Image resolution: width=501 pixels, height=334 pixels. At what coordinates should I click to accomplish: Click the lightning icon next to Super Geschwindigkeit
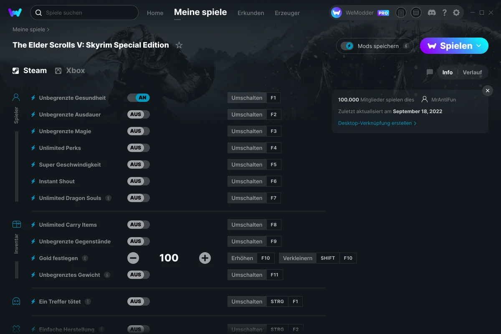pos(33,164)
